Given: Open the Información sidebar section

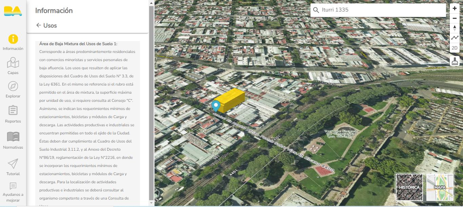Looking at the screenshot, I should pyautogui.click(x=13, y=42).
